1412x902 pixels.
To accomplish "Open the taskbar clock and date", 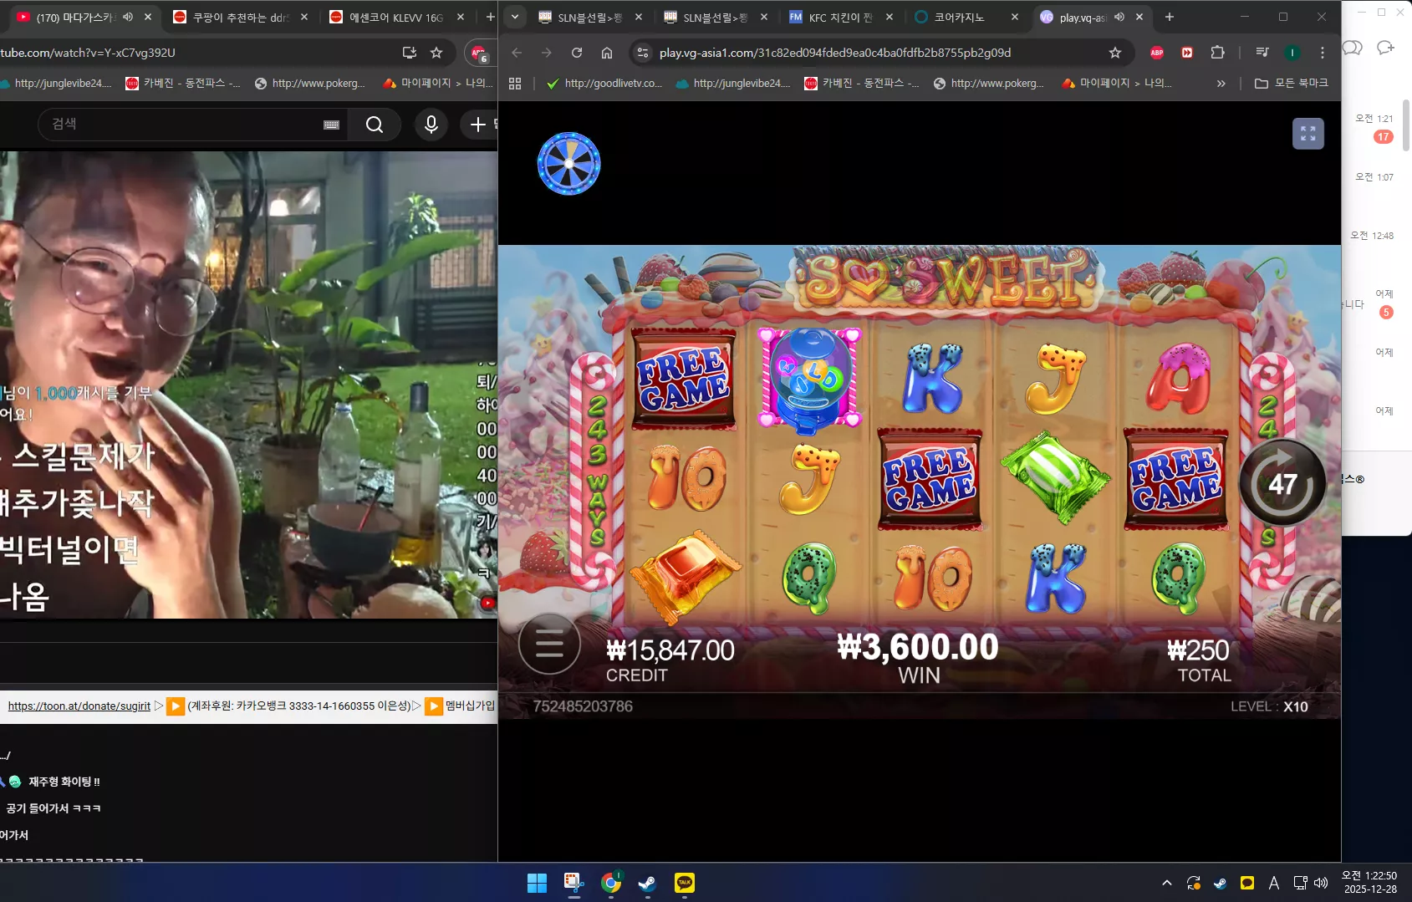I will (x=1369, y=883).
